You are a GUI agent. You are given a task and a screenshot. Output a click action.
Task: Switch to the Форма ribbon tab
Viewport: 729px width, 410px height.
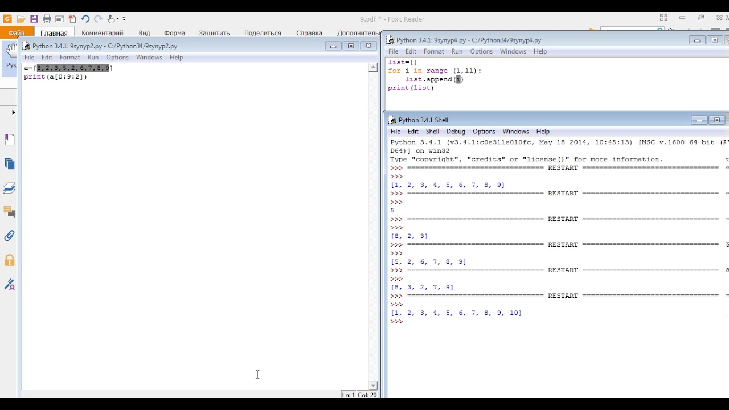tap(174, 33)
